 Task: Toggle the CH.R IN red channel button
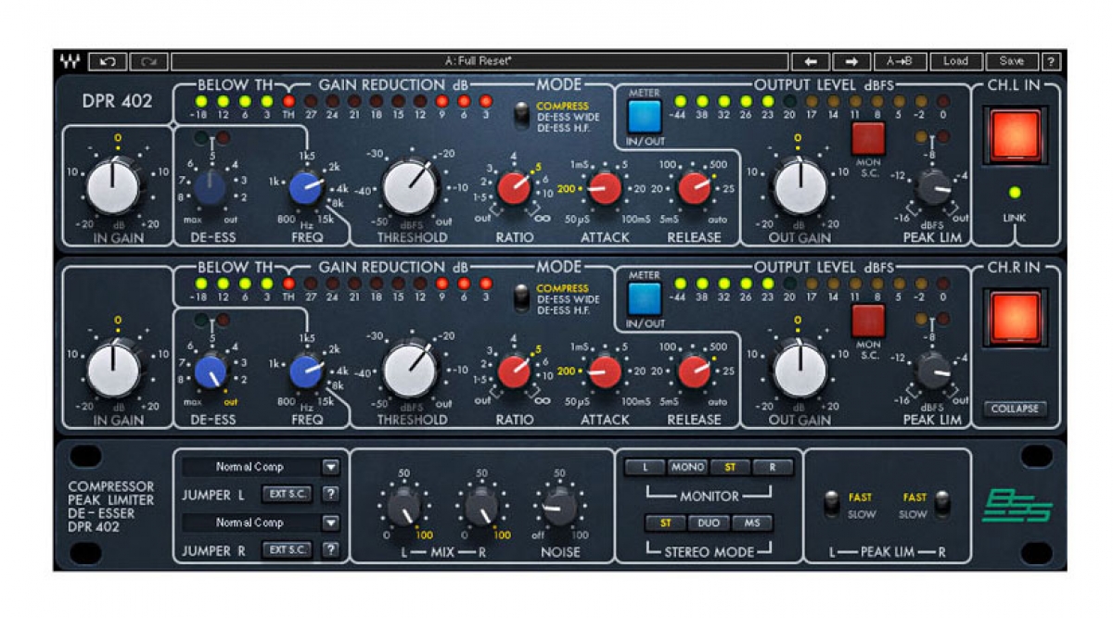click(x=1015, y=320)
